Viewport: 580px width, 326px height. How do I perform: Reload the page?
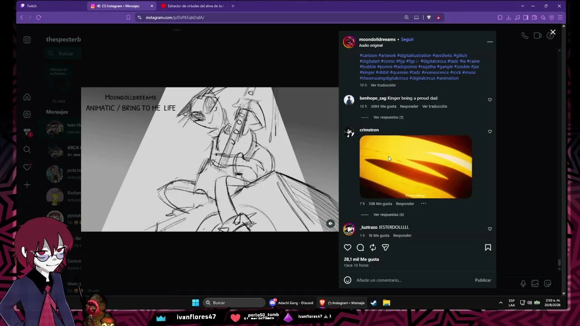[39, 17]
